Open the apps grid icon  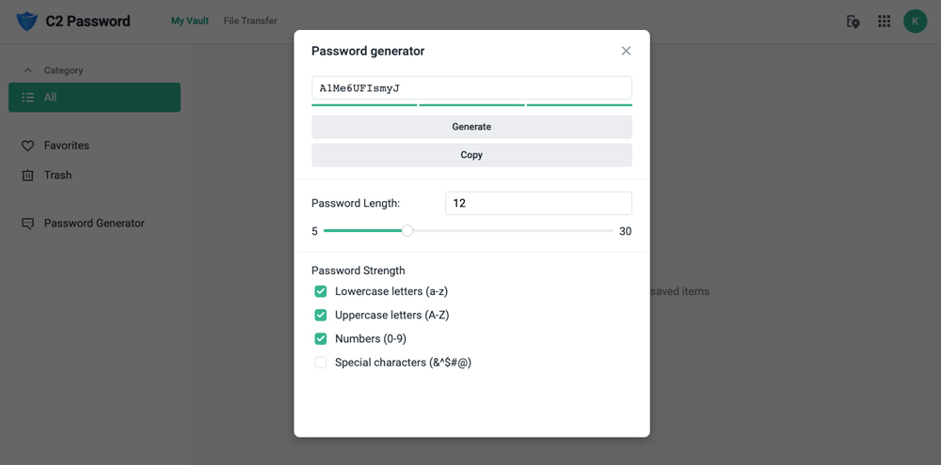click(884, 22)
